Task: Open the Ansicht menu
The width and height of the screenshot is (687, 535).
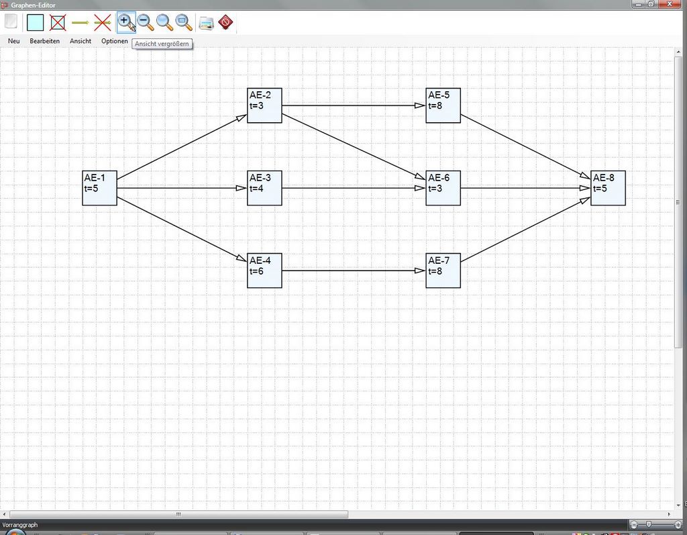Action: pos(81,41)
